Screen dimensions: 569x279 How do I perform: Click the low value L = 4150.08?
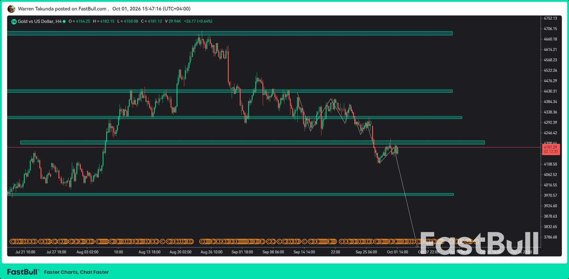click(x=128, y=21)
